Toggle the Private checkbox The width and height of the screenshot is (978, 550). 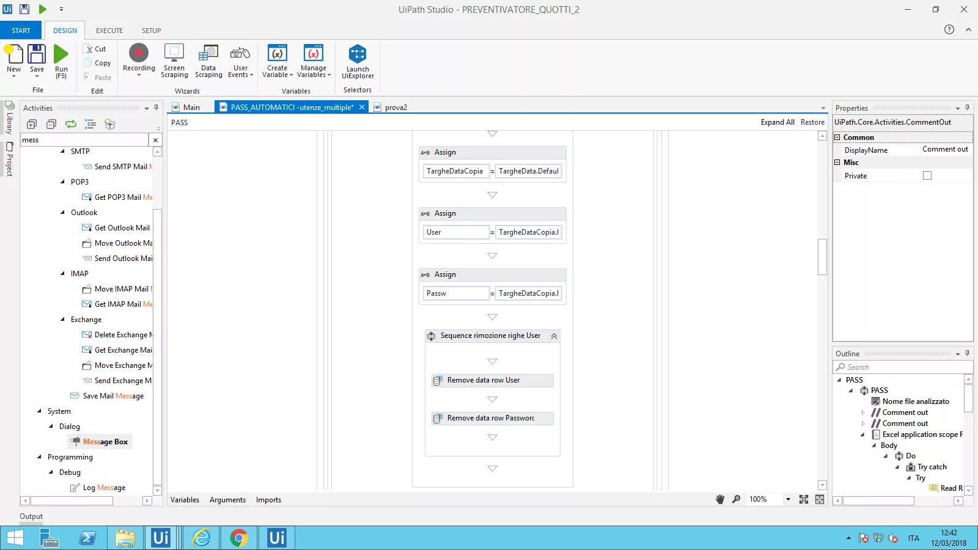coord(927,176)
